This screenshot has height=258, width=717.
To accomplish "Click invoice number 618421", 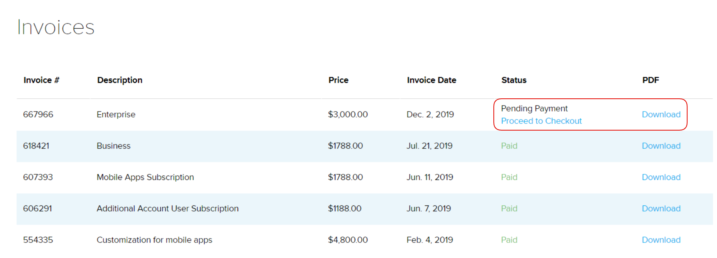I will (36, 146).
